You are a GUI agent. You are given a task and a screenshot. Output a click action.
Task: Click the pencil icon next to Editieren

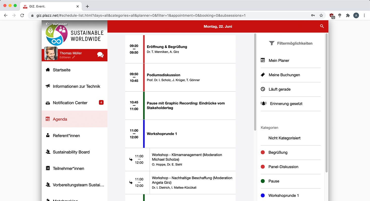point(73,57)
